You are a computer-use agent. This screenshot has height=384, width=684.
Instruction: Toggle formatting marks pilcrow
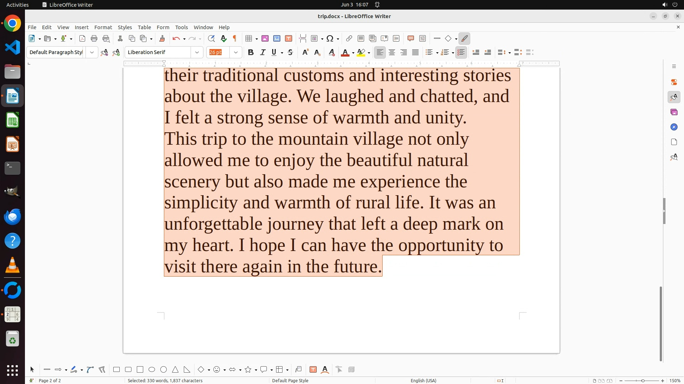point(235,38)
